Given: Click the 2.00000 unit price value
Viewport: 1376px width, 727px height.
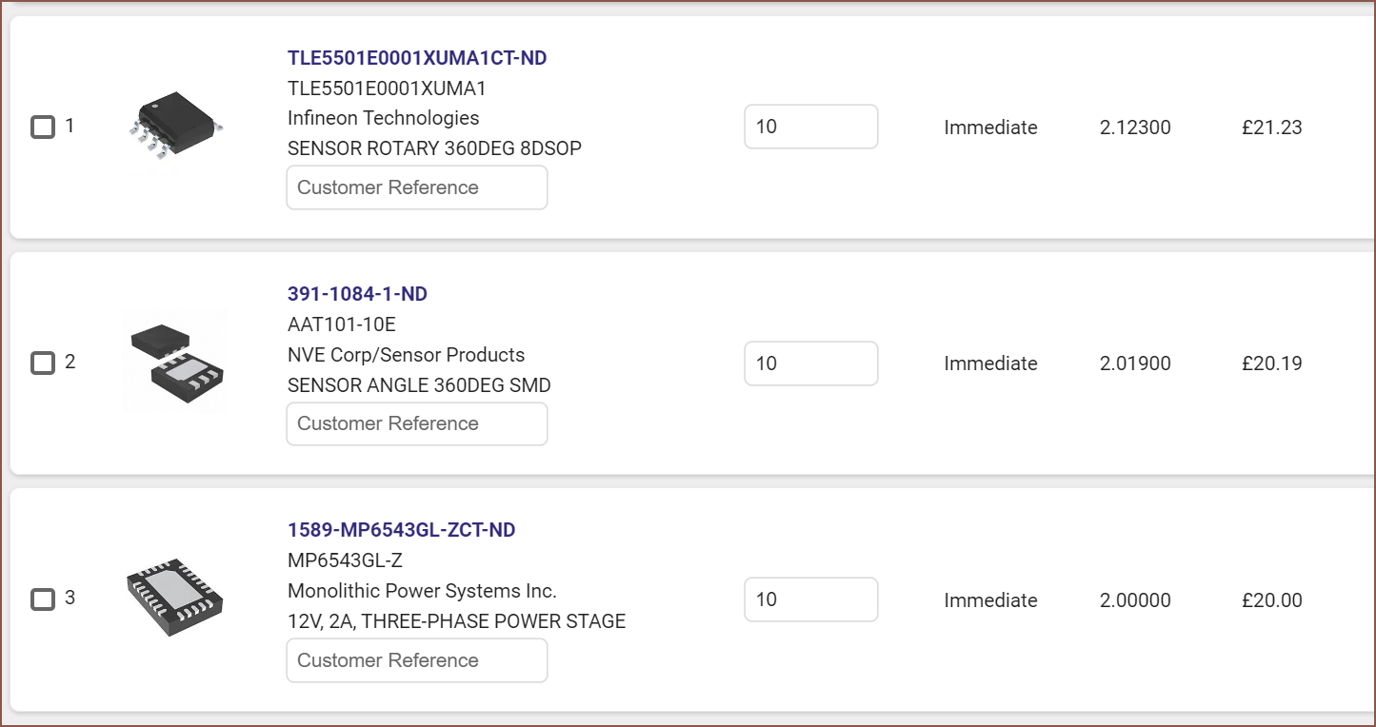Looking at the screenshot, I should pyautogui.click(x=1135, y=600).
